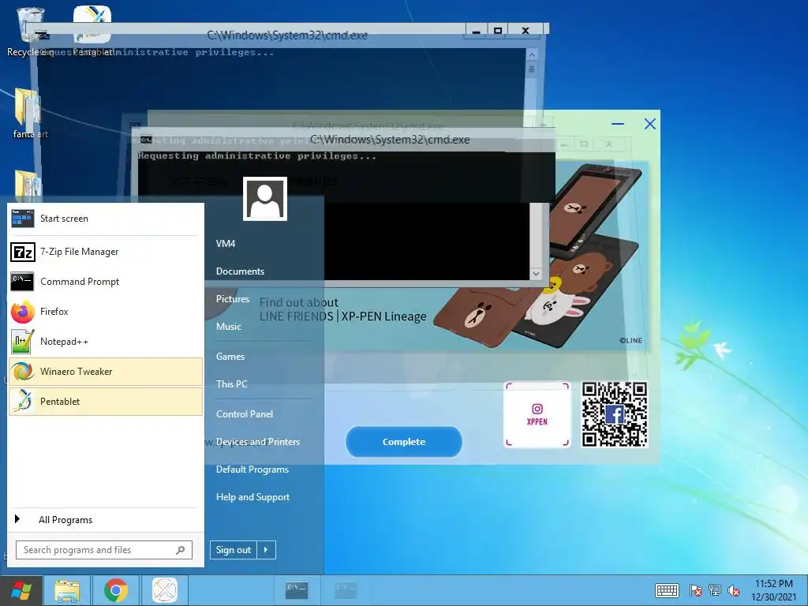This screenshot has height=606, width=808.
Task: Open Music from Start menu
Action: point(229,326)
